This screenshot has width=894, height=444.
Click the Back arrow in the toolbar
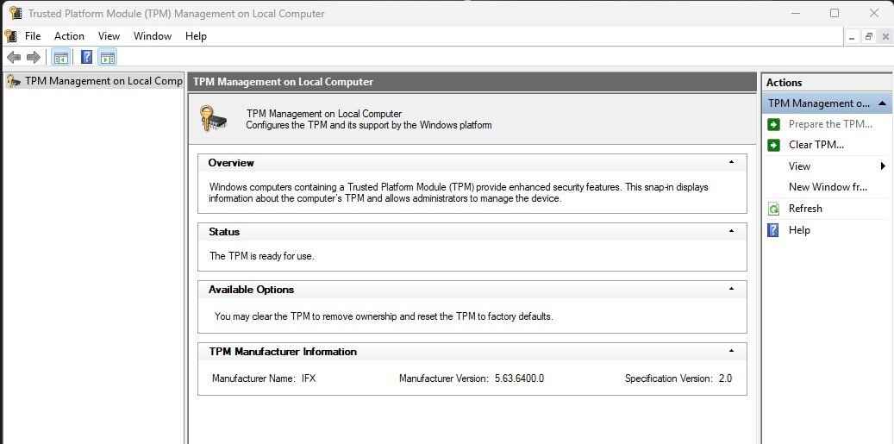pos(14,57)
